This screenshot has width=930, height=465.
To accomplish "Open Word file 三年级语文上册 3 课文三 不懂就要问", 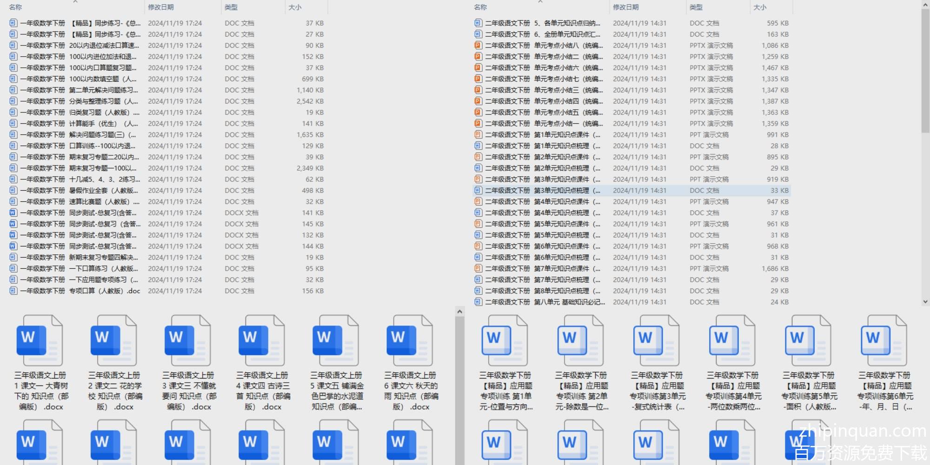I will click(x=187, y=340).
